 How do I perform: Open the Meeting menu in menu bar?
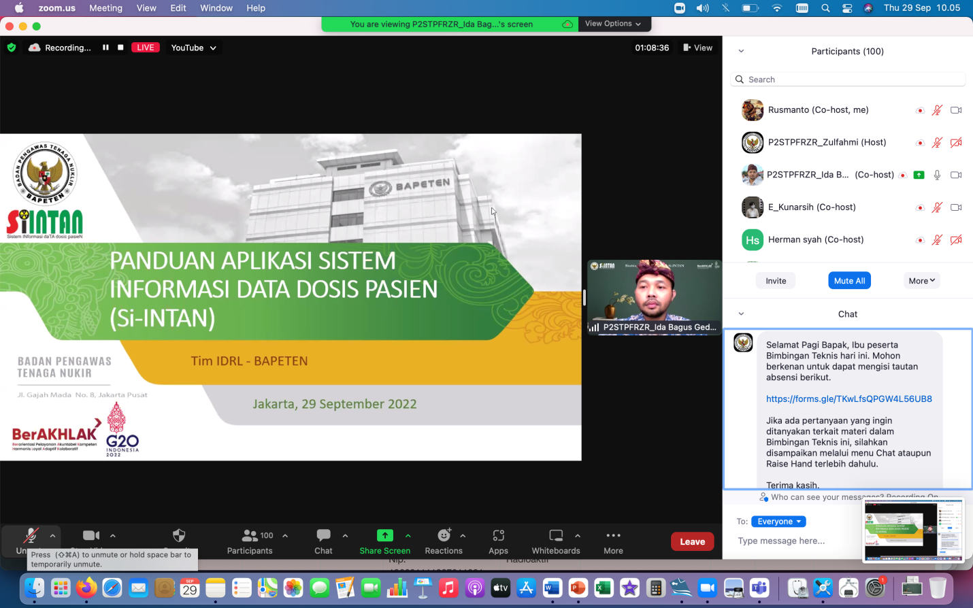point(105,8)
